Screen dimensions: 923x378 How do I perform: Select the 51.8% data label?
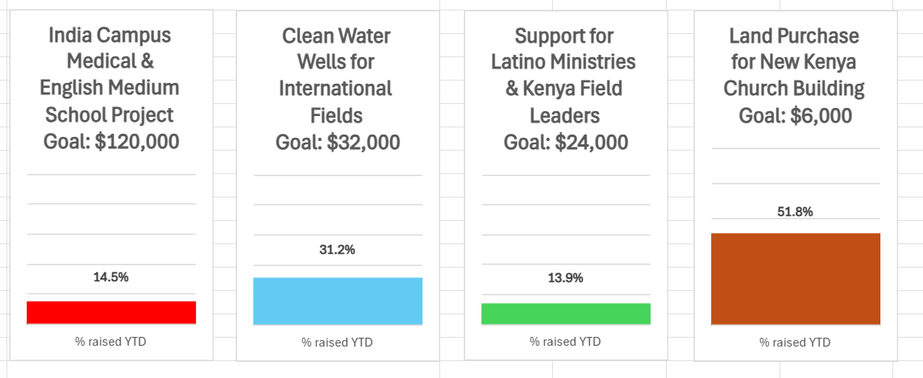point(795,212)
